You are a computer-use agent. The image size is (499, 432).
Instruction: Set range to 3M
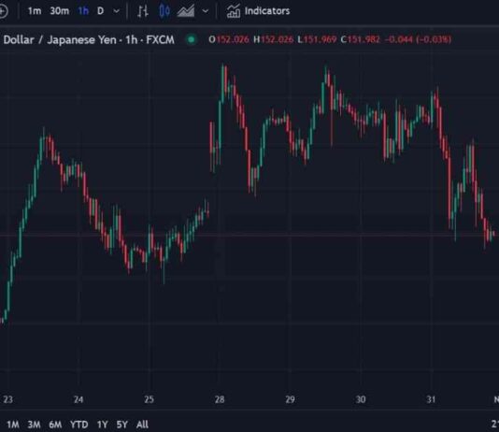click(x=34, y=425)
